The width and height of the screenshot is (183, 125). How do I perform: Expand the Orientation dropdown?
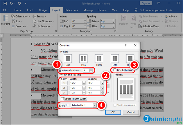pyautogui.click(x=22, y=17)
